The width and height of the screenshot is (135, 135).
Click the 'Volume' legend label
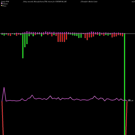(5, 4)
